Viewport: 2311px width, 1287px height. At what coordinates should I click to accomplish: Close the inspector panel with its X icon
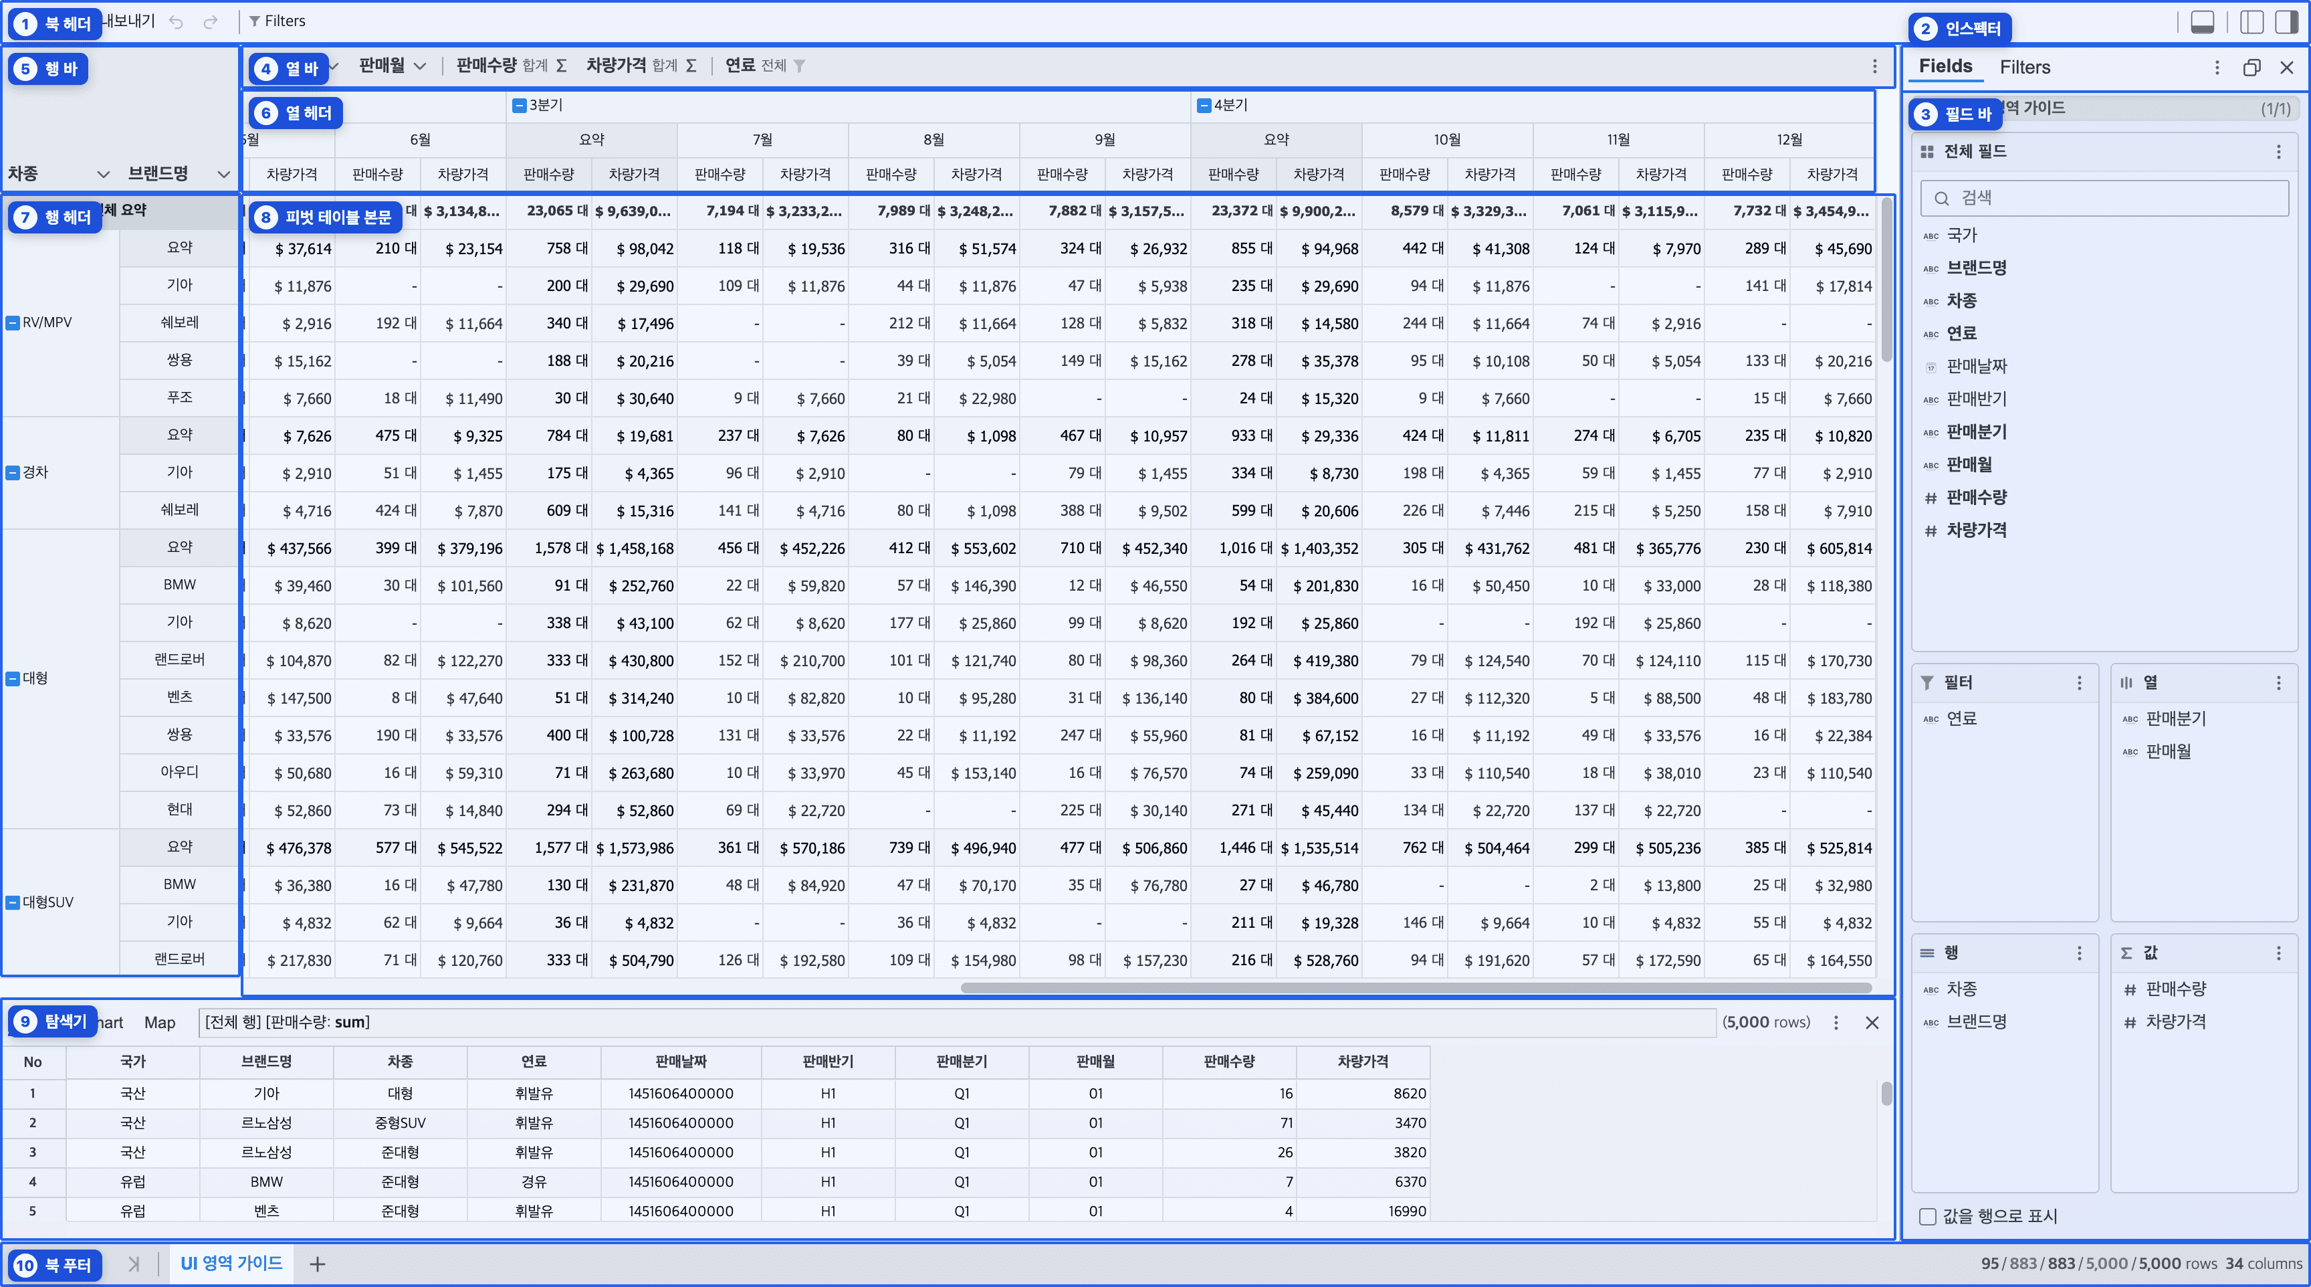(x=2287, y=68)
